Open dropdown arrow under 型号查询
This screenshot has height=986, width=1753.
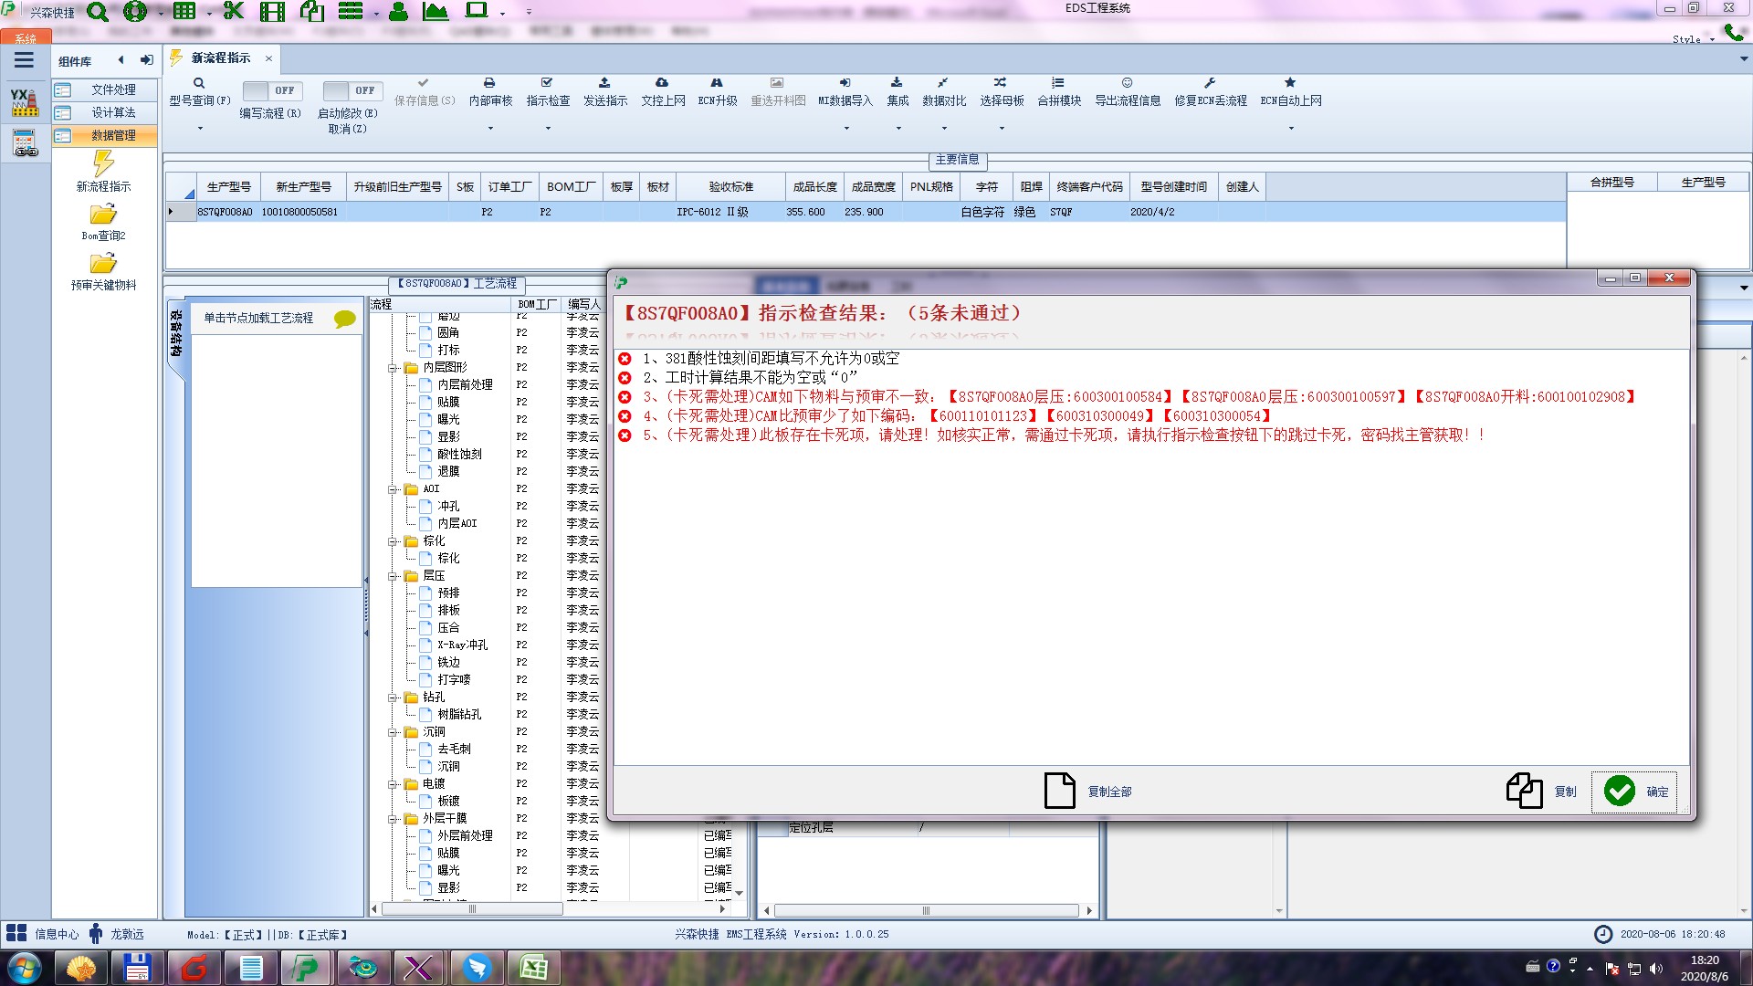200,129
